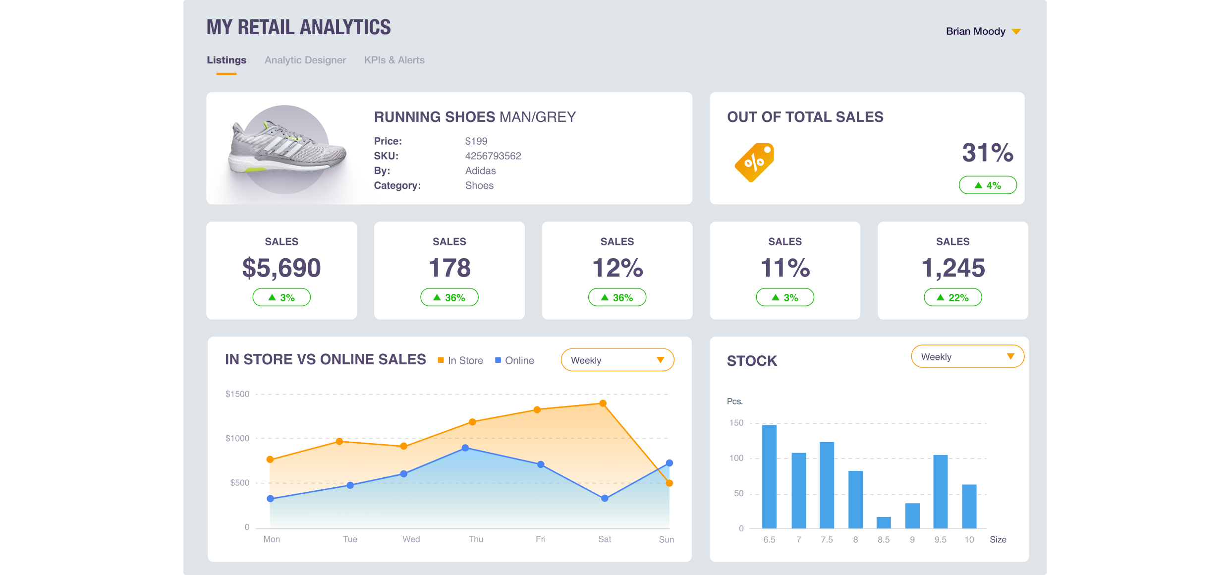Switch to the Analytic Designer tab
The height and width of the screenshot is (575, 1229).
click(x=305, y=60)
